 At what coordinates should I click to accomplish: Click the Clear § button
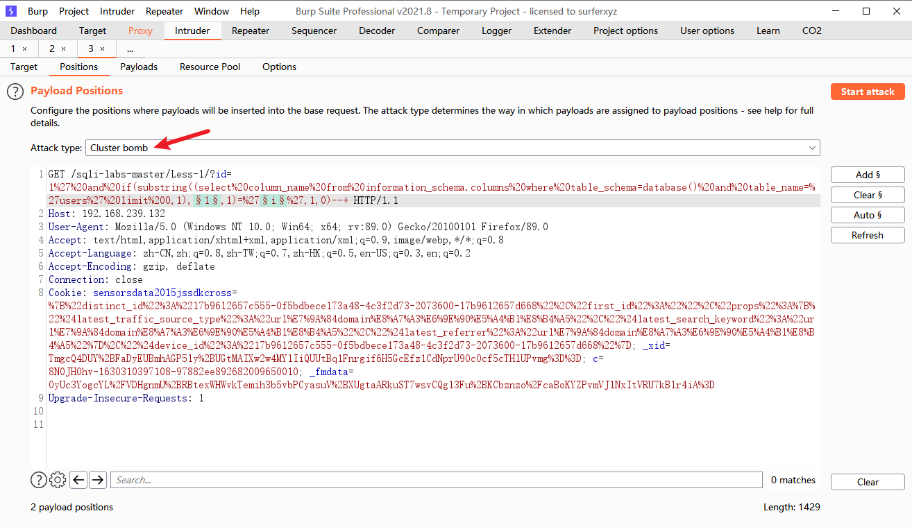(868, 195)
